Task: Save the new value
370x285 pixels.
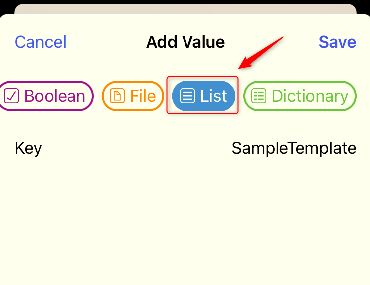Action: pos(337,42)
